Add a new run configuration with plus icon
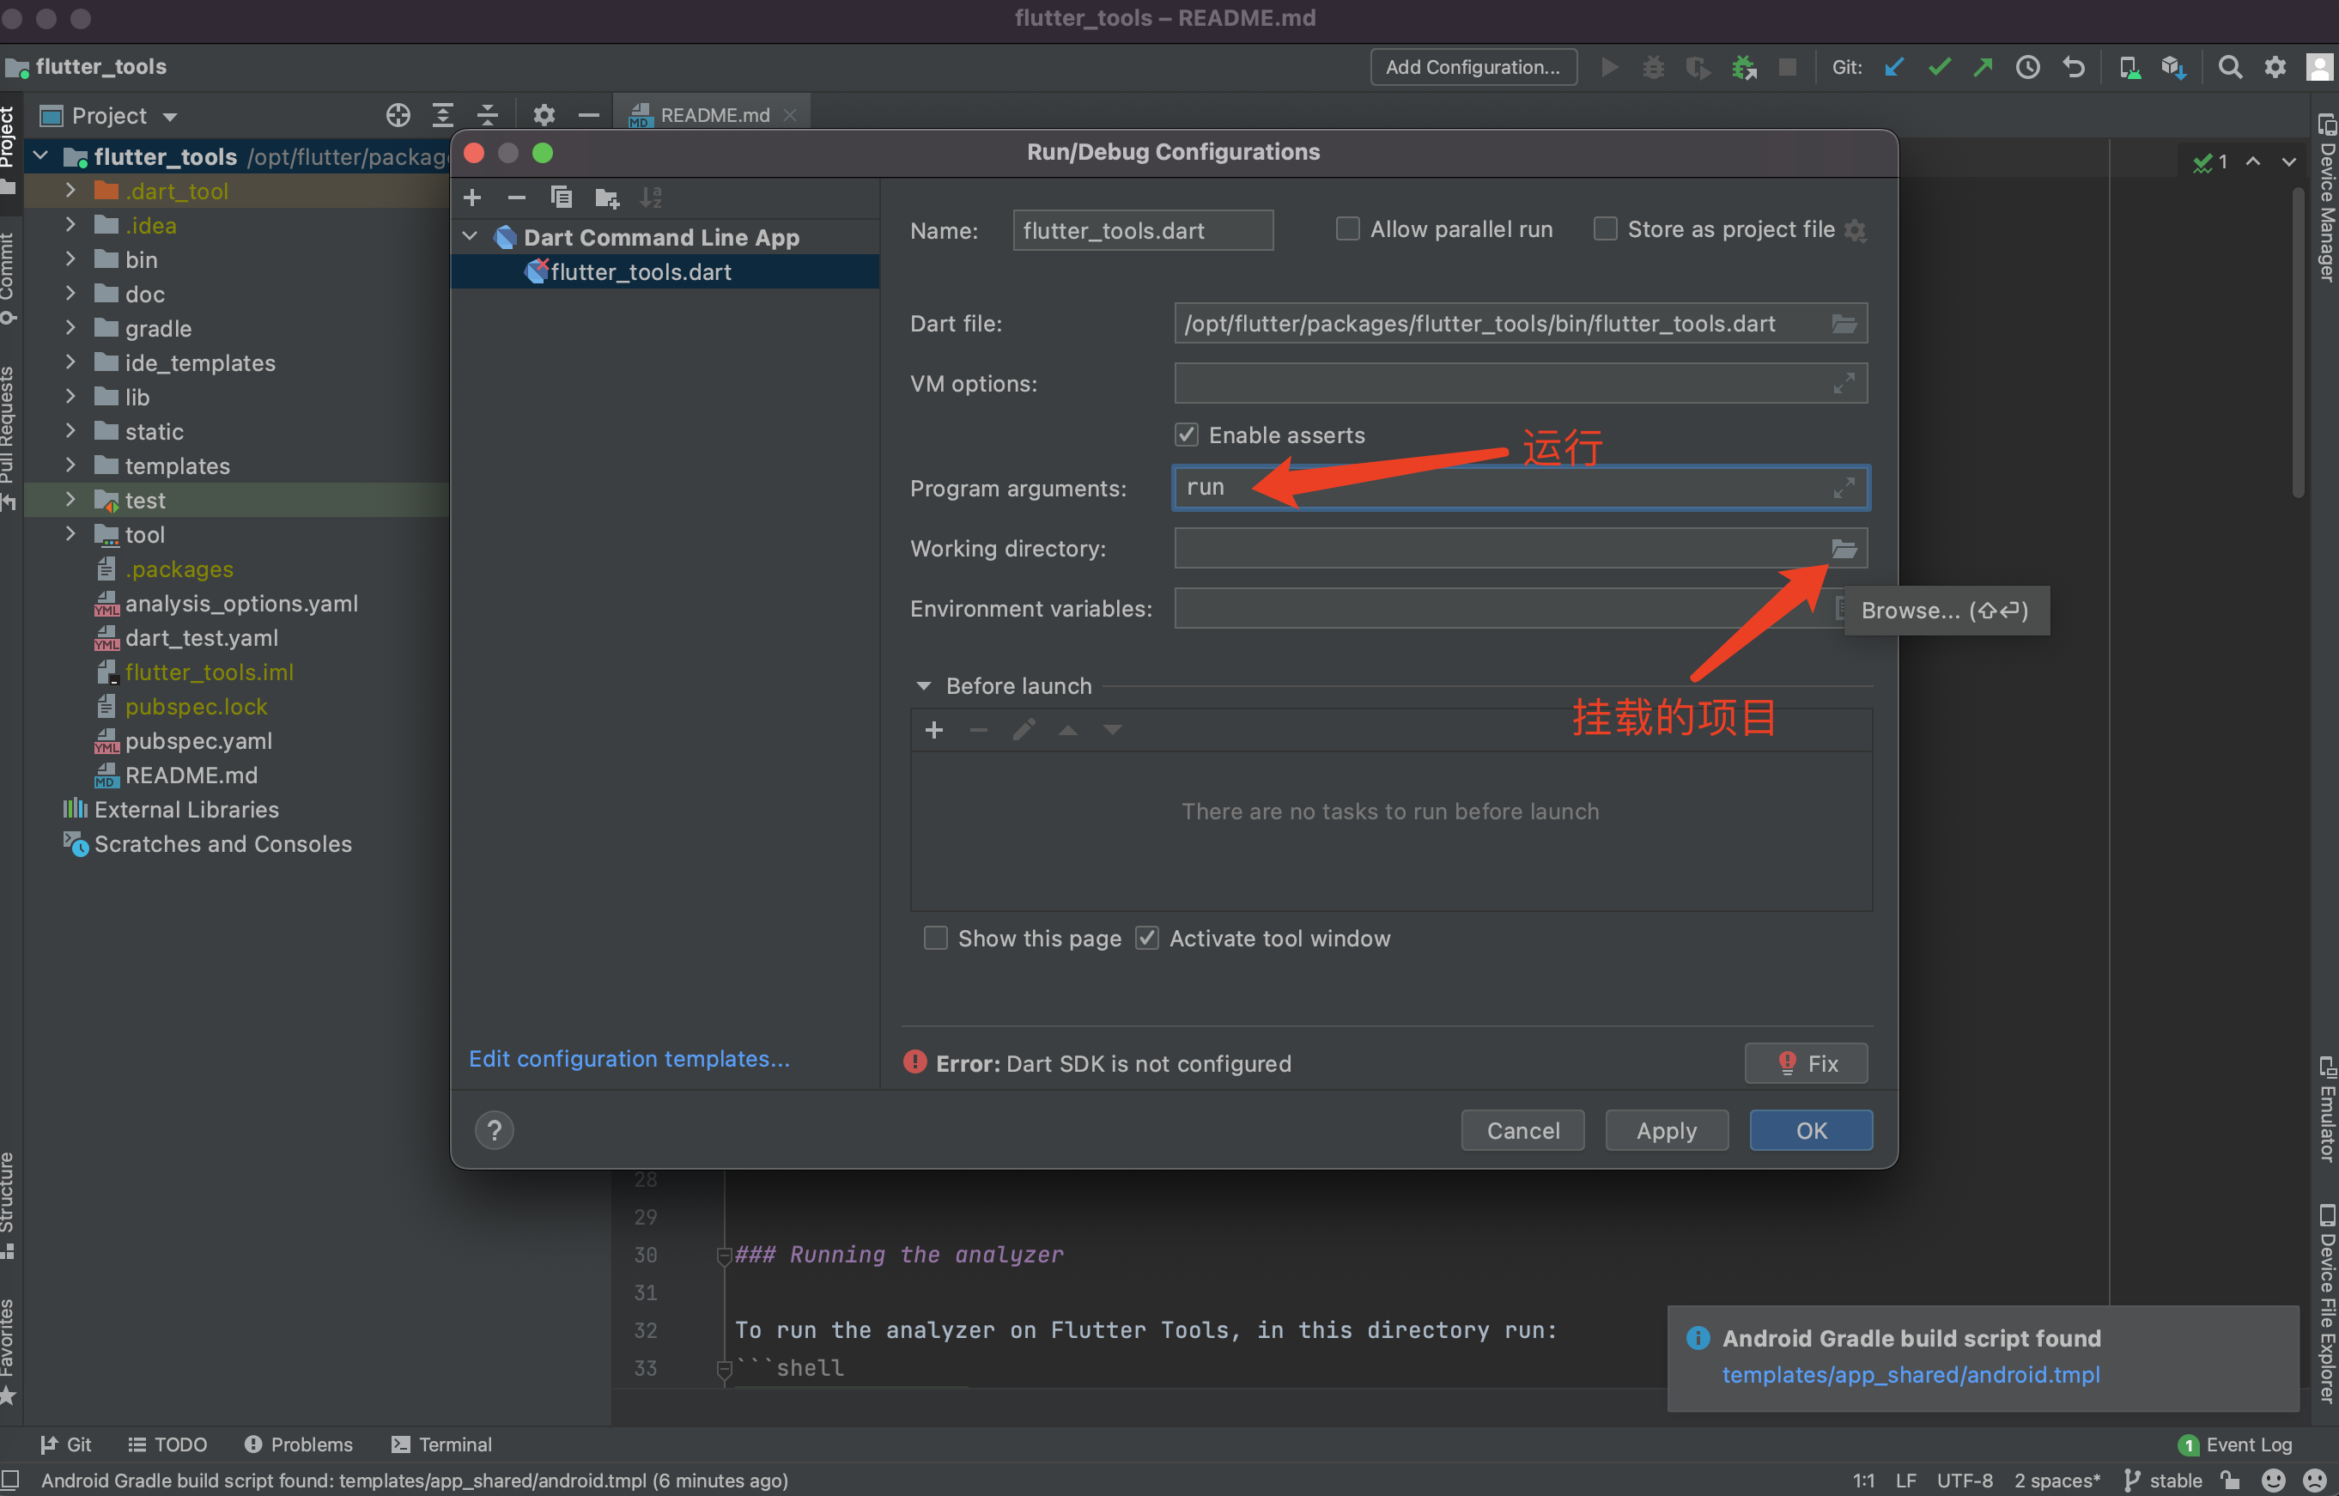Screen dimensions: 2339x1496 472,198
